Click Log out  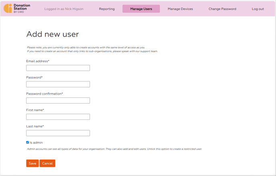[x=258, y=9]
